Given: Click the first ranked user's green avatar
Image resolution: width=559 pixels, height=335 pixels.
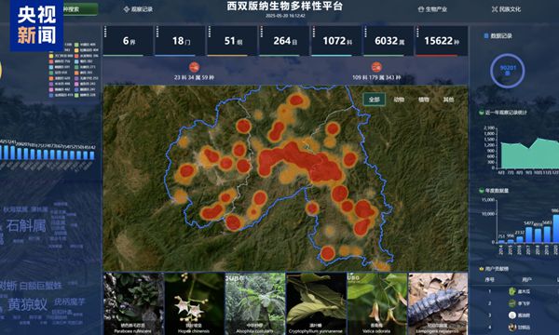Looking at the screenshot, I should (511, 291).
